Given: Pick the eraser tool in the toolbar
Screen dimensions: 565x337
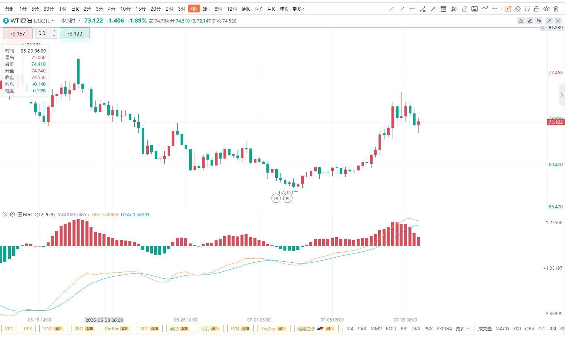Looking at the screenshot, I should pyautogui.click(x=518, y=9).
